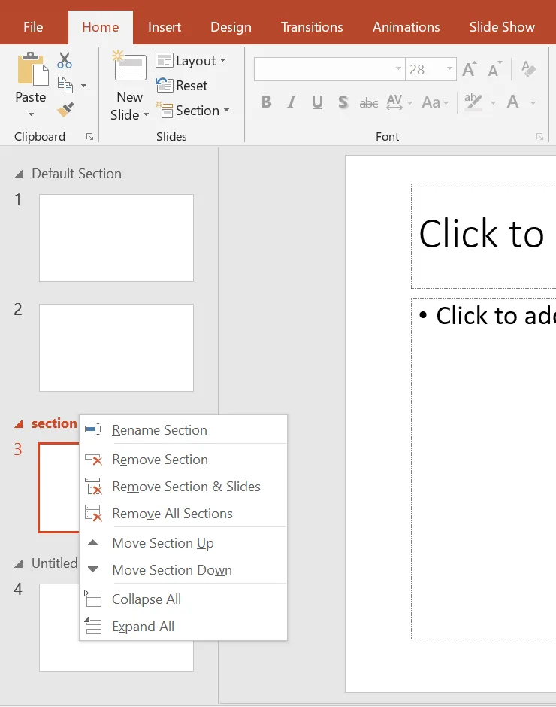Clear all formatting with the eraser A icon
The image size is (556, 707).
pyautogui.click(x=528, y=69)
